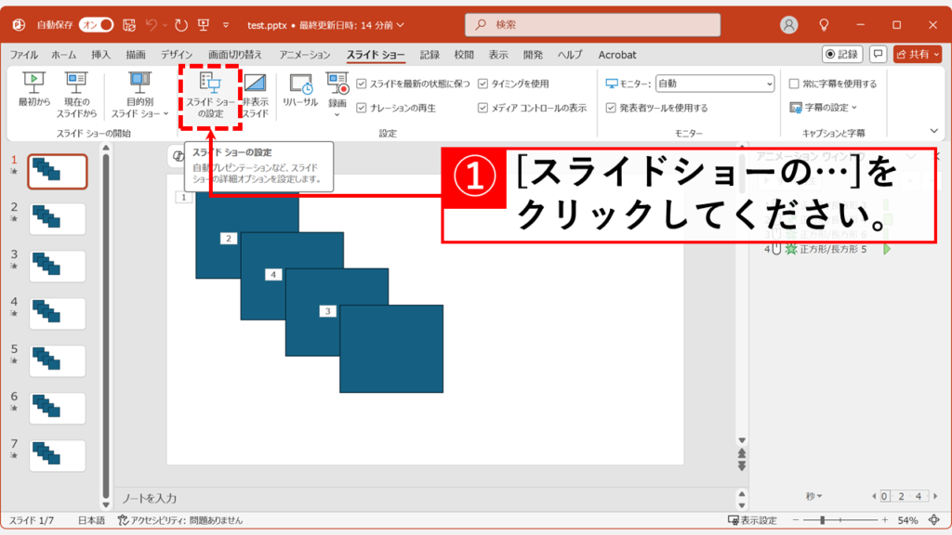The width and height of the screenshot is (952, 535).
Task: Click the user account avatar icon
Action: (x=788, y=25)
